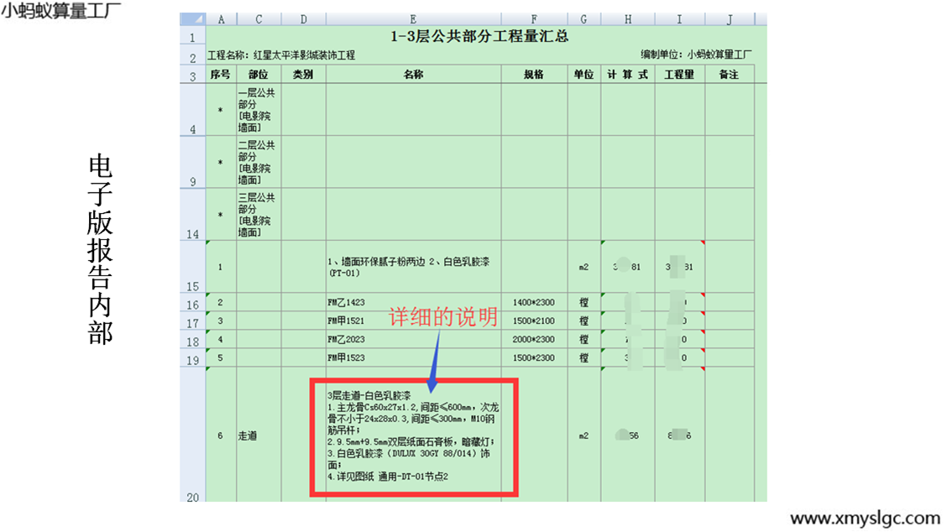Image resolution: width=947 pixels, height=532 pixels.
Task: Select the 走道 cell in row 20
Action: pyautogui.click(x=259, y=436)
